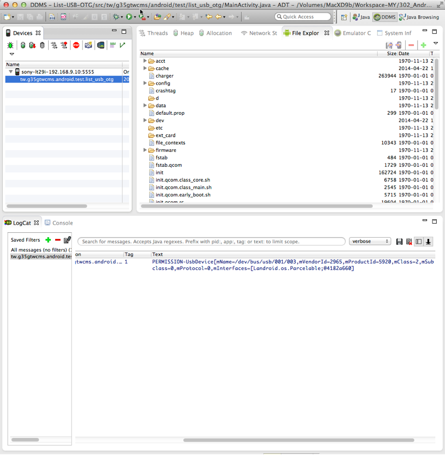The height and width of the screenshot is (463, 445).
Task: Switch to the Threads tab
Action: click(154, 33)
